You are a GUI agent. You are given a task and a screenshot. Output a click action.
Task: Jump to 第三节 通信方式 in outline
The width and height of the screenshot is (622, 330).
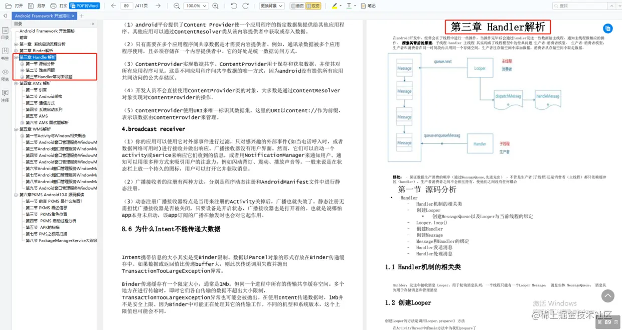click(x=40, y=103)
